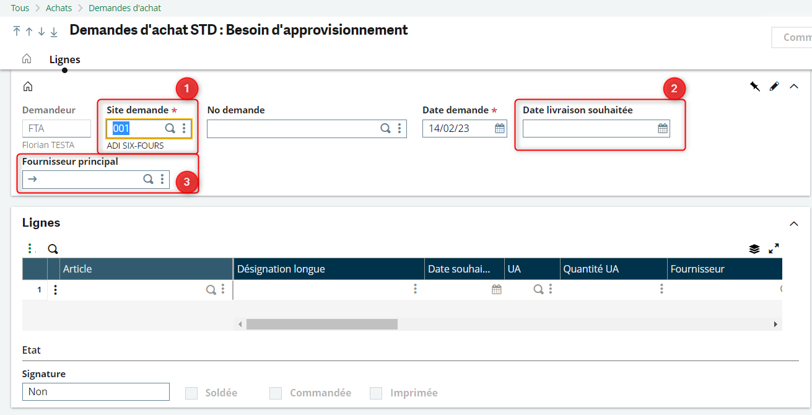Collapse the header section chevron
The image size is (812, 415).
[794, 87]
